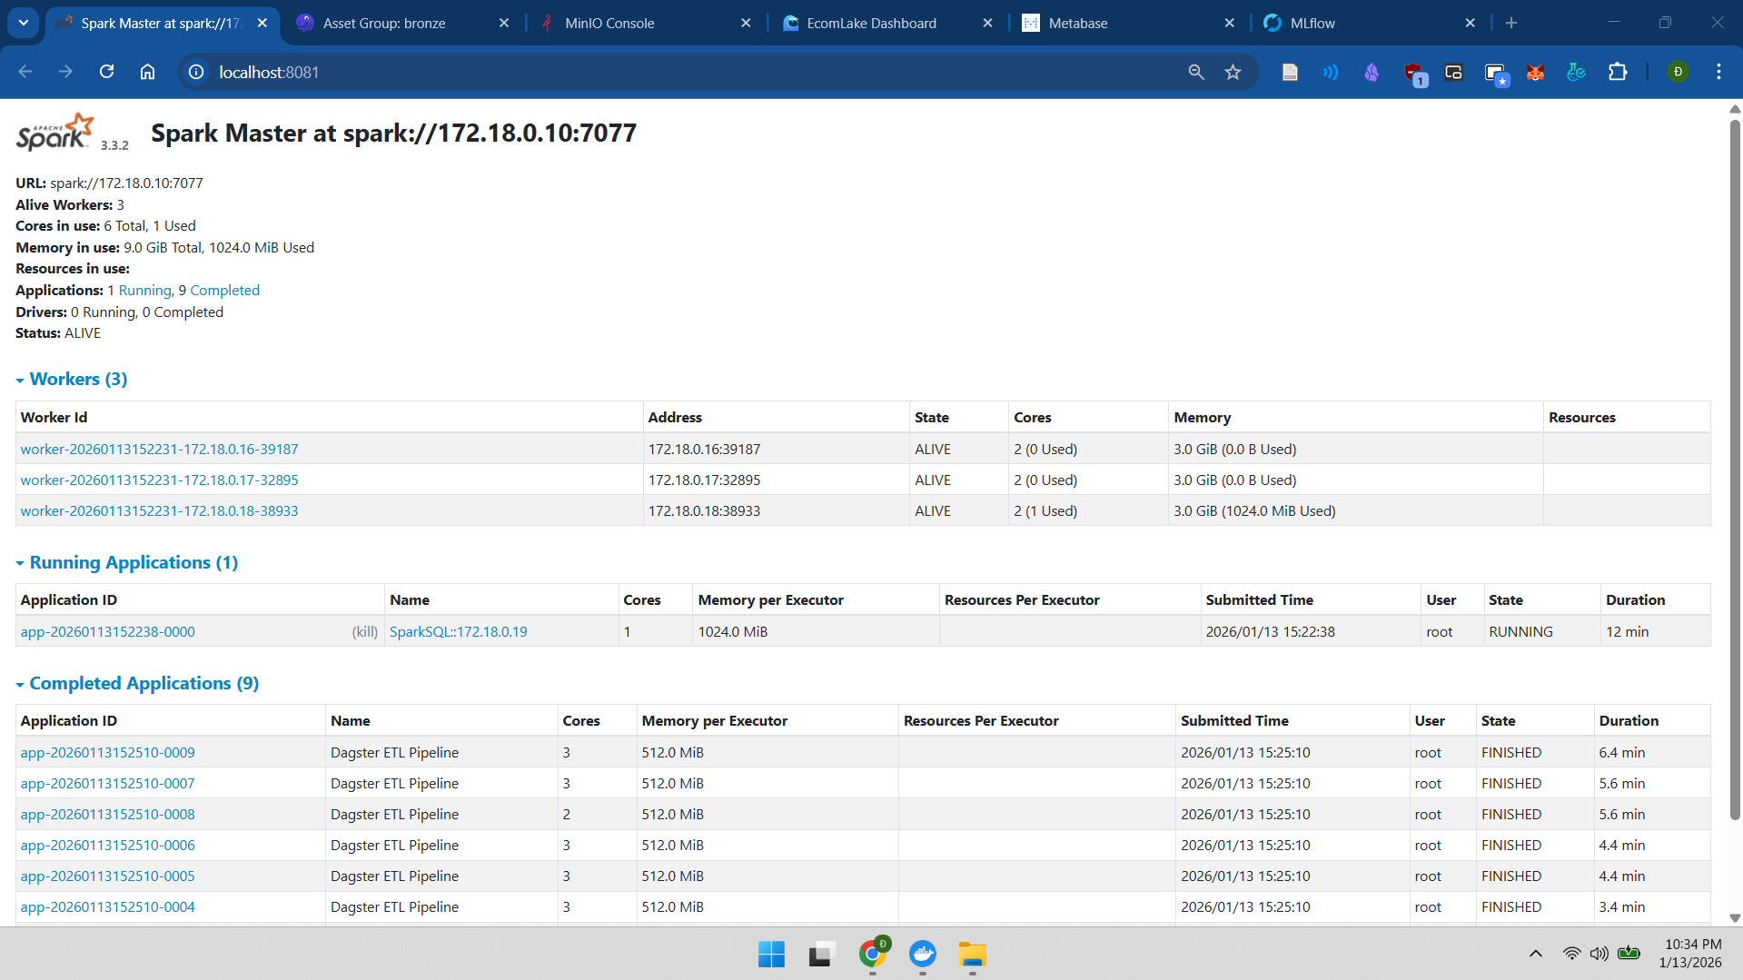Open the tab search dropdown
Screen dimensions: 1743x980
[x=24, y=23]
